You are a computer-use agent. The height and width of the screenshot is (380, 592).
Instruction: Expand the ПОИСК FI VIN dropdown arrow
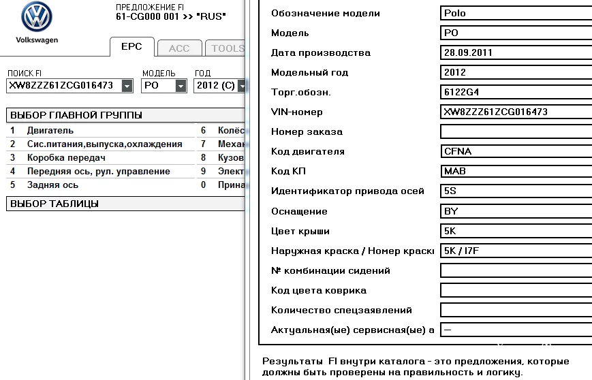[x=127, y=86]
